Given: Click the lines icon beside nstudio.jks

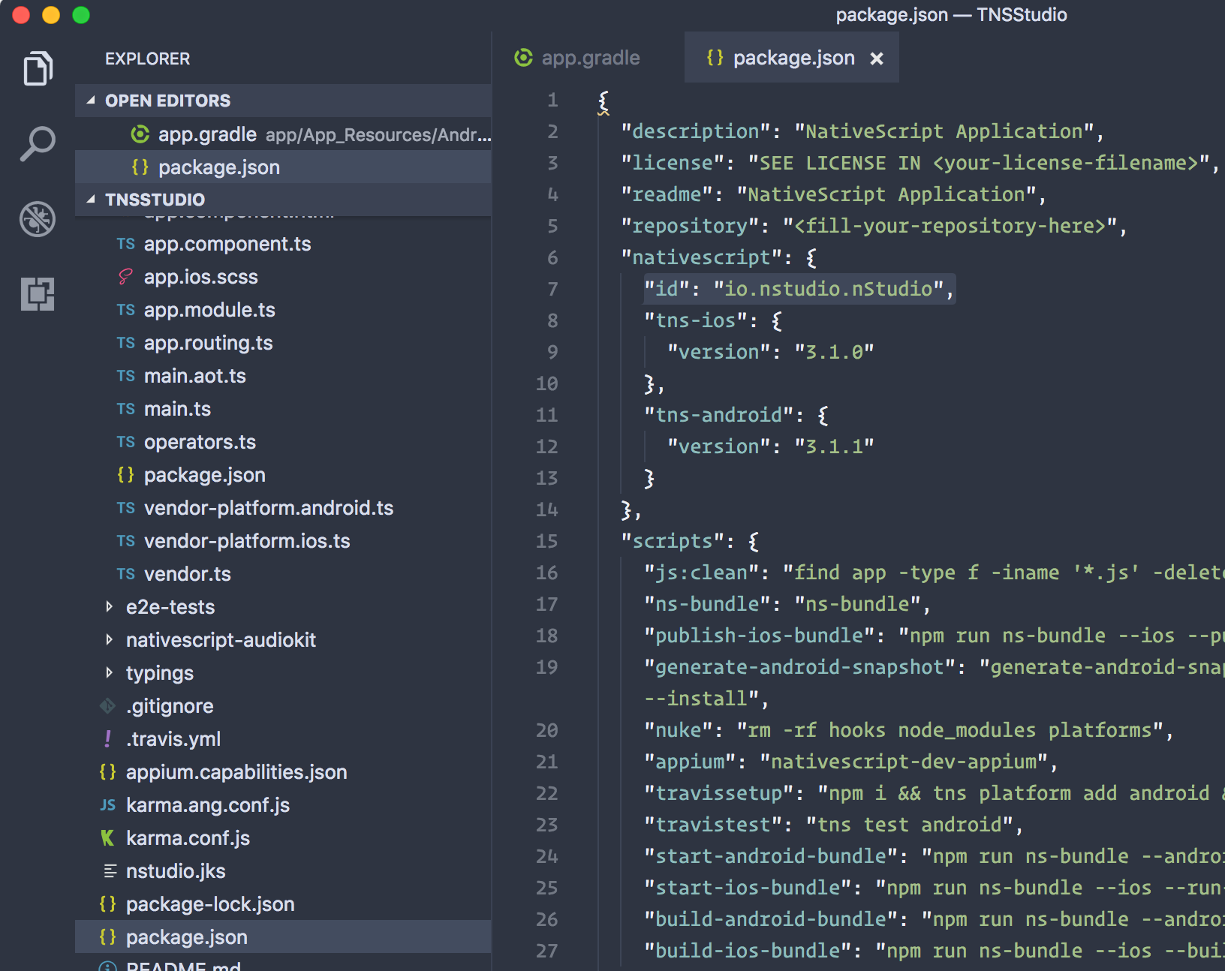Looking at the screenshot, I should click(x=110, y=871).
